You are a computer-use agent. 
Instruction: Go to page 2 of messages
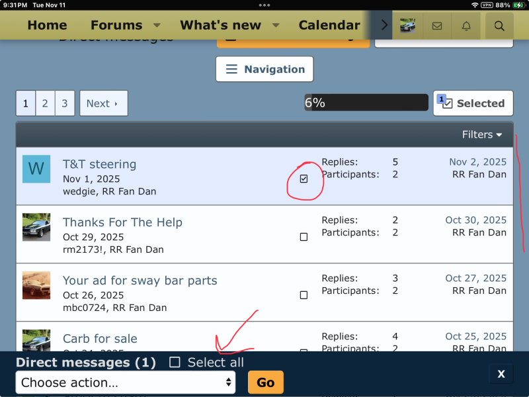(45, 103)
